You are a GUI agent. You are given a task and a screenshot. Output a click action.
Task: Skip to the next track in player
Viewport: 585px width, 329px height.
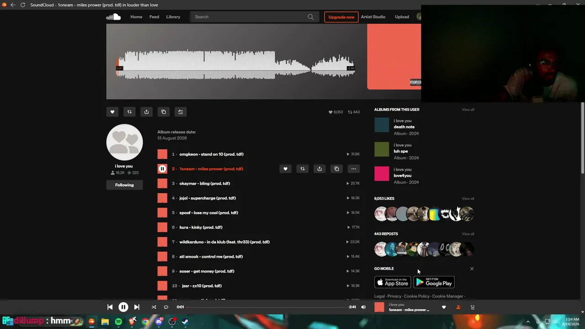[137, 307]
